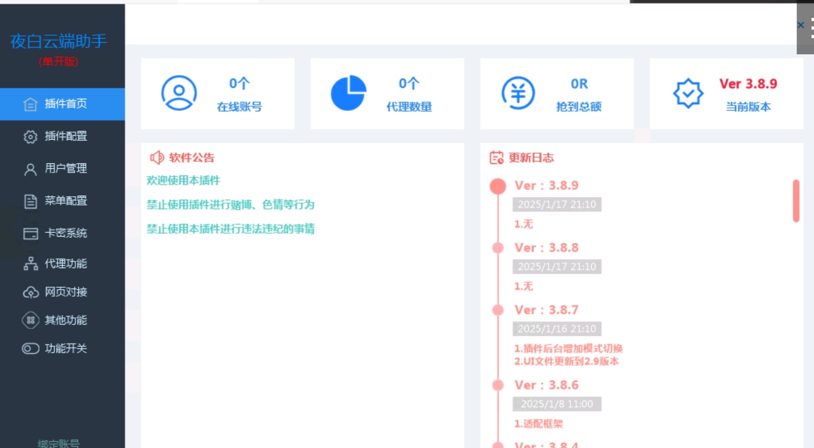This screenshot has width=814, height=448.
Task: Click the update log calendar icon
Action: click(x=496, y=158)
